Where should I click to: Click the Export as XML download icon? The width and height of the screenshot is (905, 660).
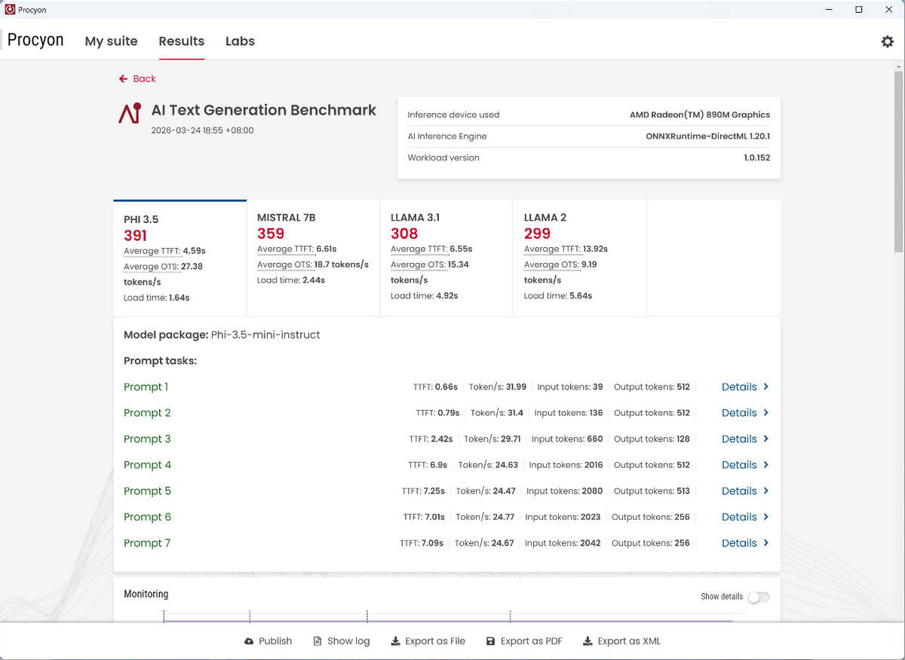click(x=587, y=641)
